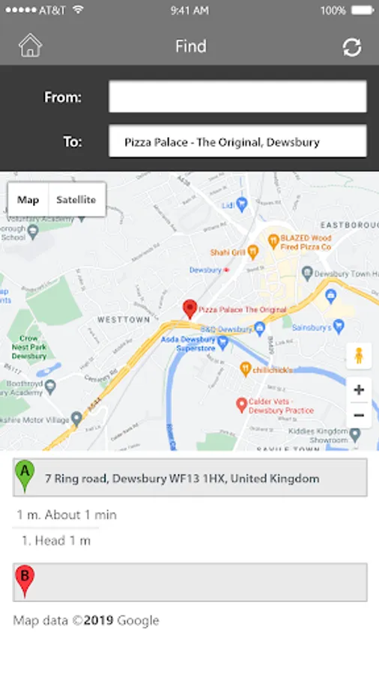This screenshot has height=674, width=379.
Task: Select the red Pizza Palace map pin
Action: (189, 309)
